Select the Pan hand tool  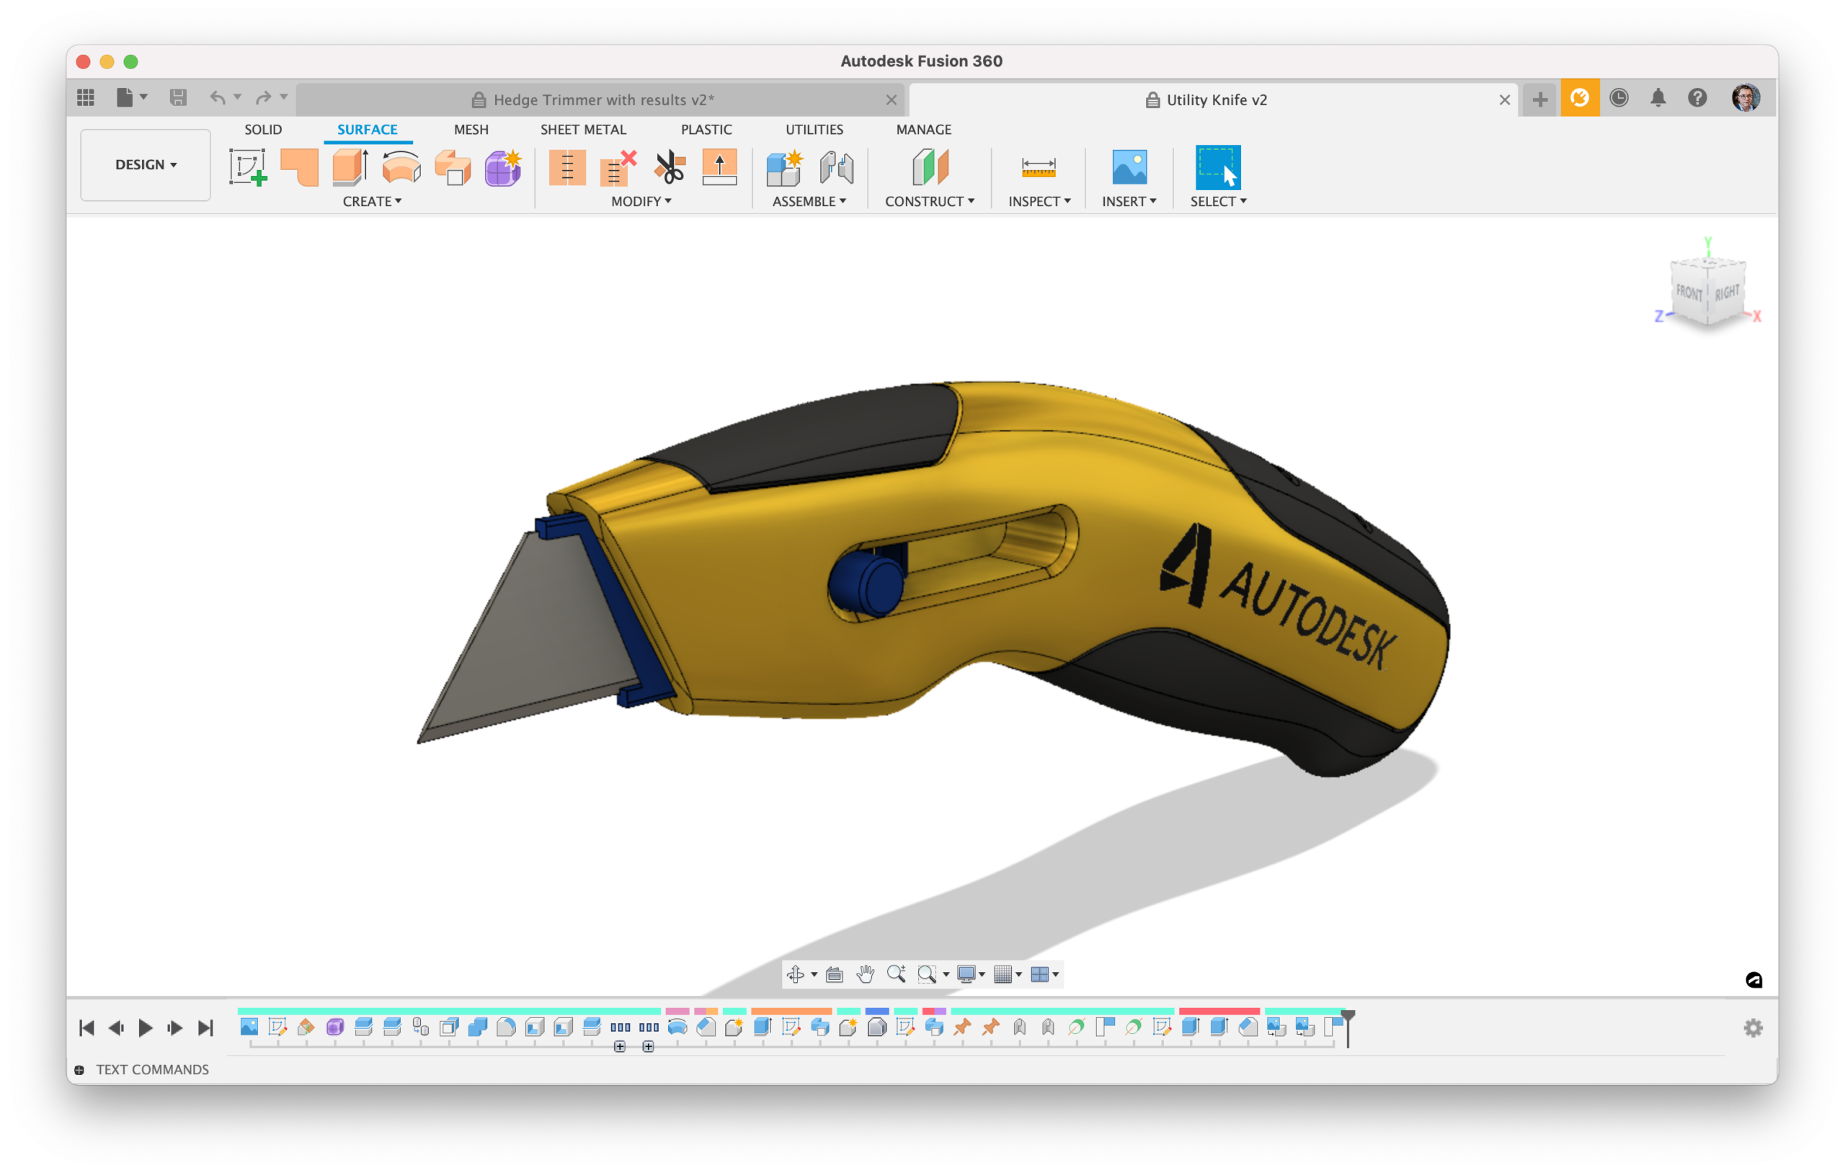[x=865, y=974]
